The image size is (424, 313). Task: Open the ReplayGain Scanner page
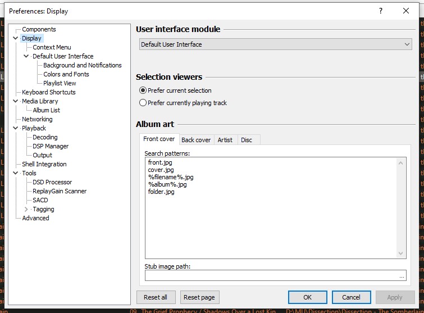tap(60, 191)
